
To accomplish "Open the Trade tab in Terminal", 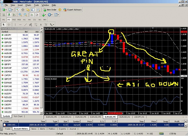I will (x=8, y=129).
